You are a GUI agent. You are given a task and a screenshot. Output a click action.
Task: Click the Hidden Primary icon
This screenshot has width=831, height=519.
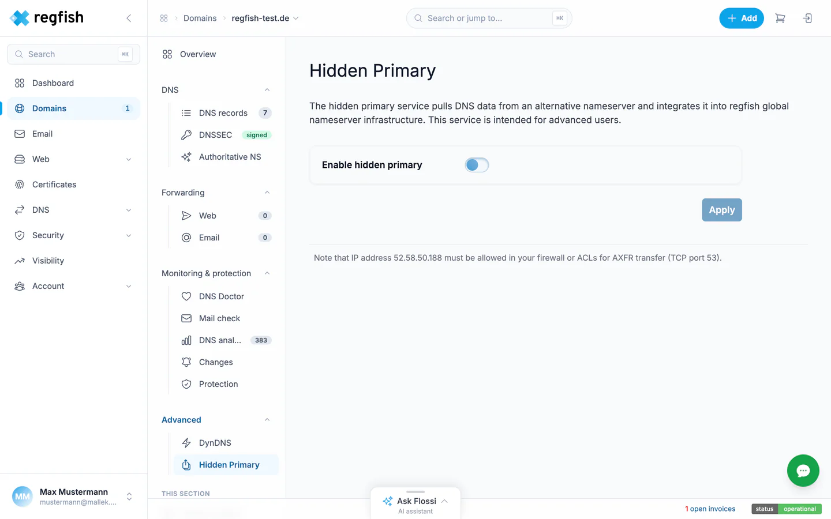pyautogui.click(x=186, y=465)
